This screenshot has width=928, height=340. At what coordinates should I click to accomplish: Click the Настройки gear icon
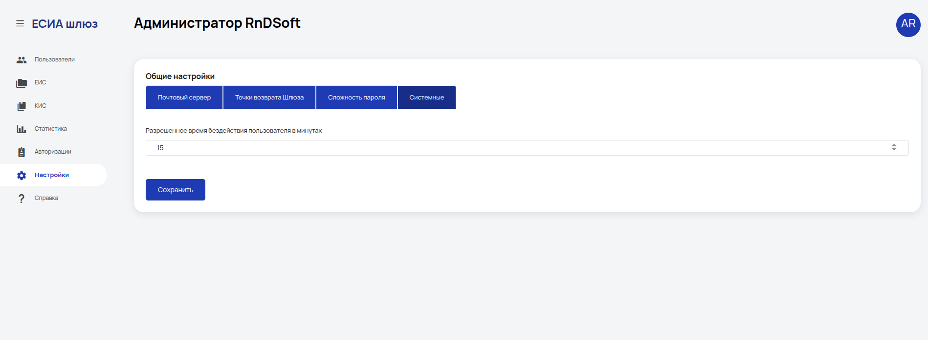22,175
